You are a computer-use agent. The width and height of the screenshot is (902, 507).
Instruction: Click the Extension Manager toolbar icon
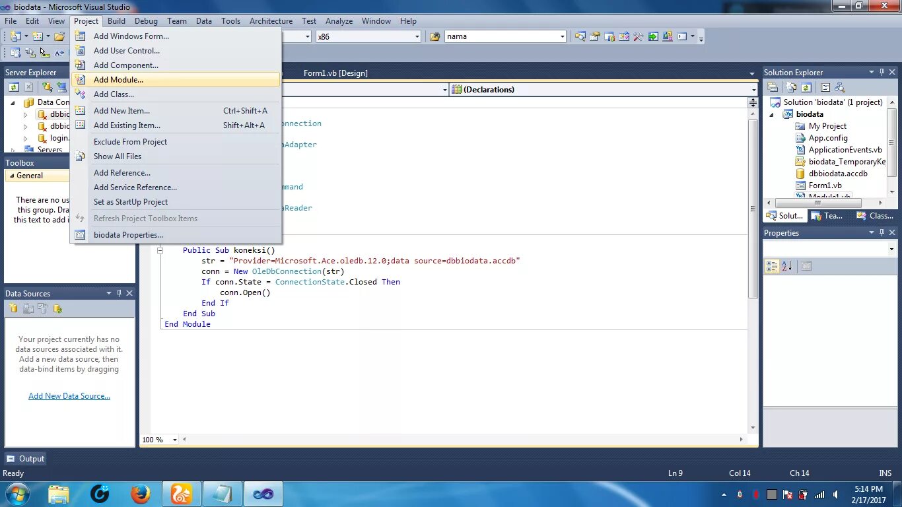(668, 36)
